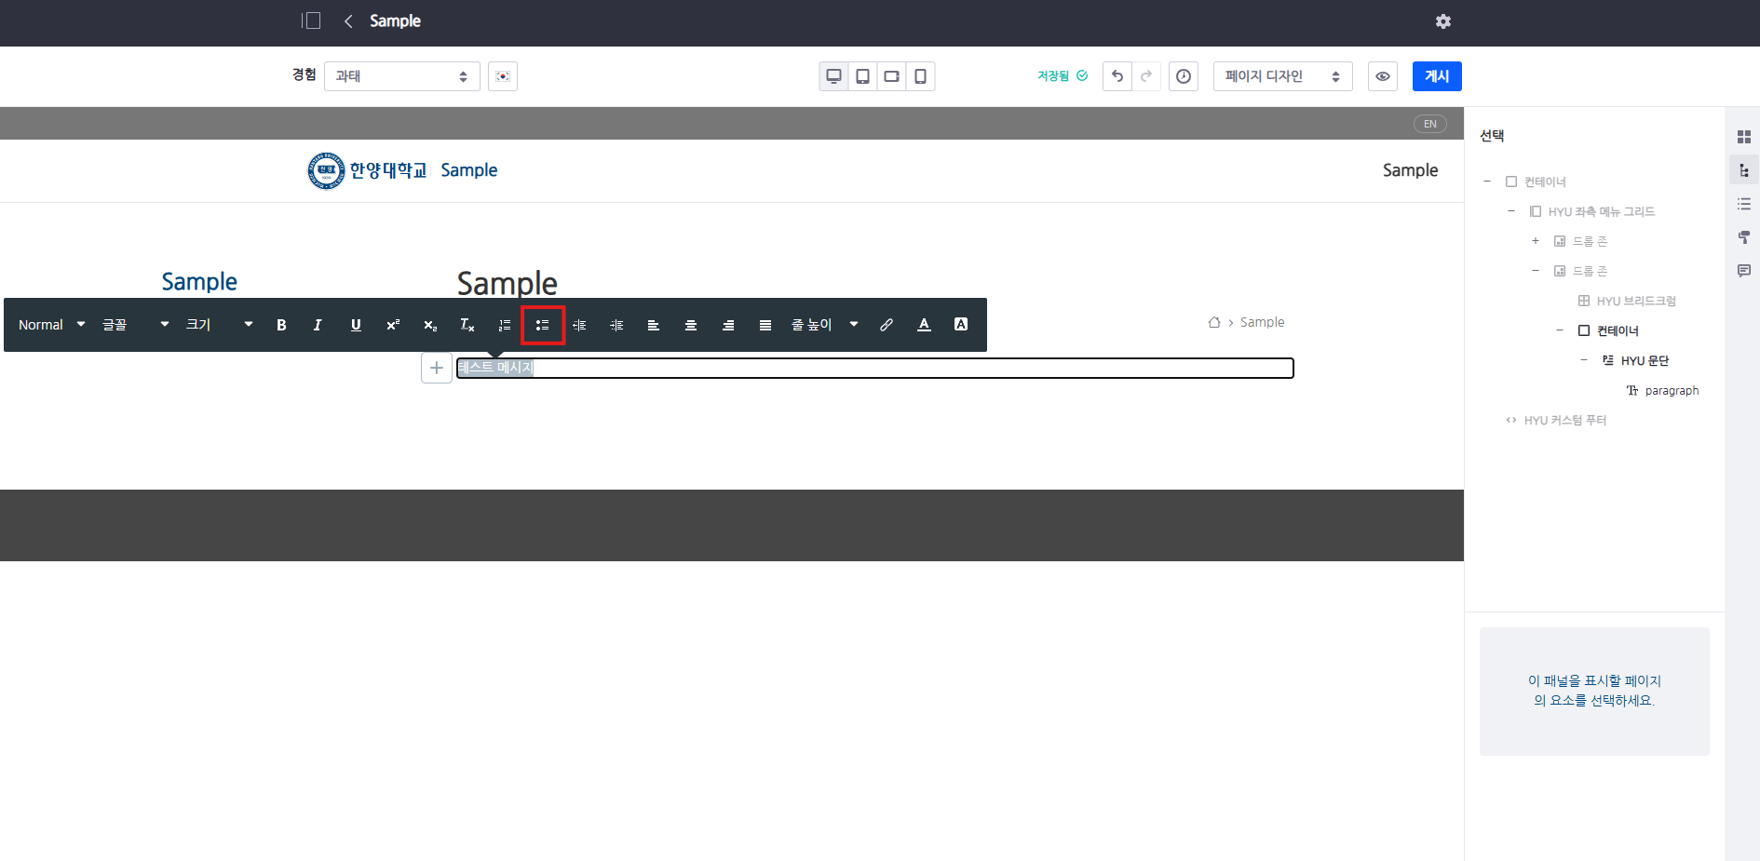Switch to portrait phone viewport preview
Screen dimensions: 1760x861
(920, 76)
